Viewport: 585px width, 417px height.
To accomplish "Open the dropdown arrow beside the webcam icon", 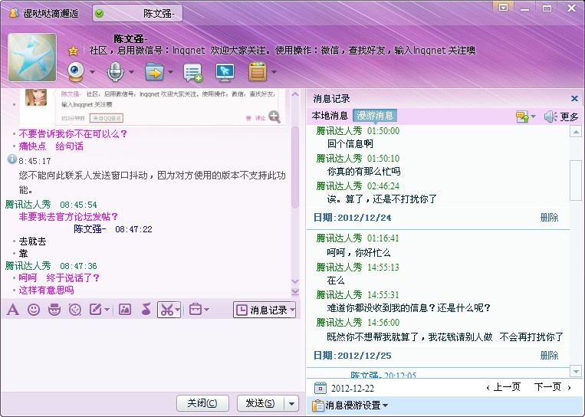I will click(92, 71).
